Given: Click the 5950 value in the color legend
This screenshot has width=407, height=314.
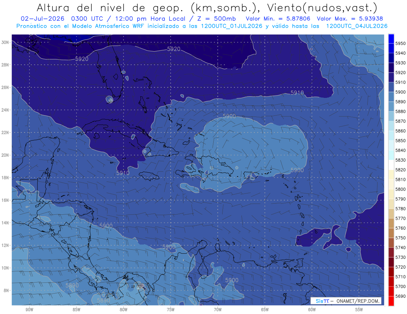Looking at the screenshot, I should (401, 43).
